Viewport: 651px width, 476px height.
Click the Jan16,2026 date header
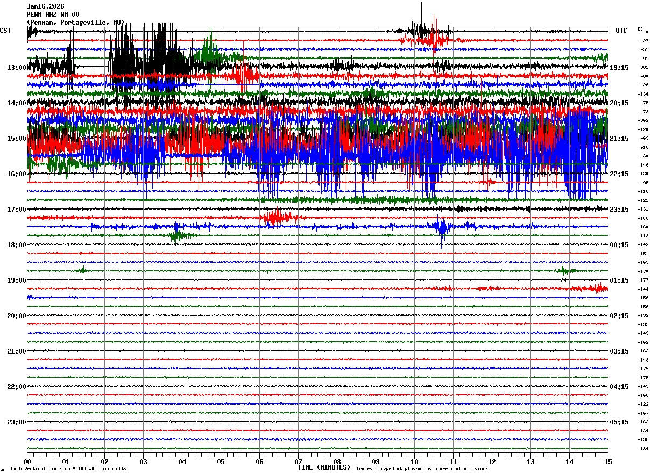point(45,6)
